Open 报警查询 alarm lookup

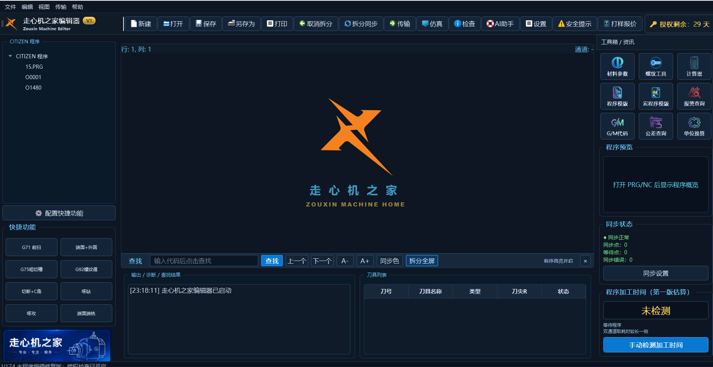(694, 96)
